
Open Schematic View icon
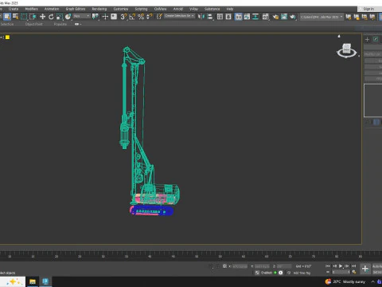[255, 17]
